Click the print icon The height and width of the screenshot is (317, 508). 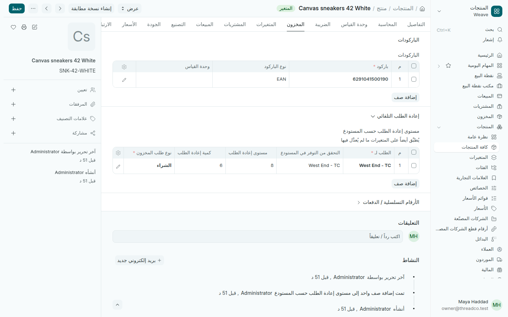click(24, 27)
